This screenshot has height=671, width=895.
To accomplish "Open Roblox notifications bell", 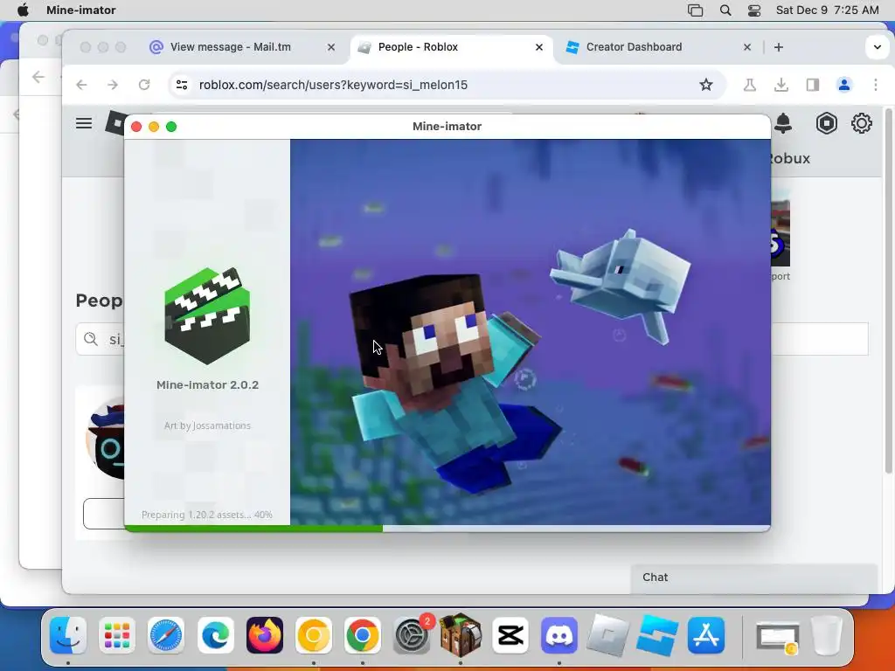I will pos(783,123).
